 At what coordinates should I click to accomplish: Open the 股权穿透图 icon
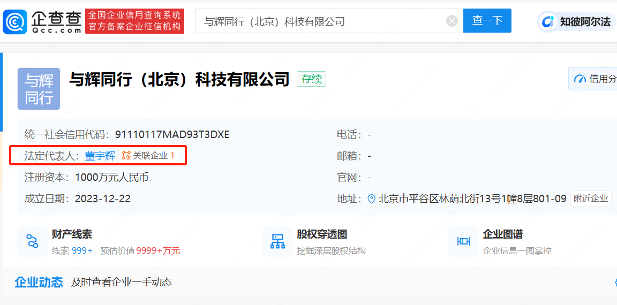click(x=277, y=241)
